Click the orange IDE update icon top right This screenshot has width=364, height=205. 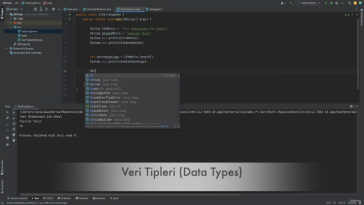(355, 3)
